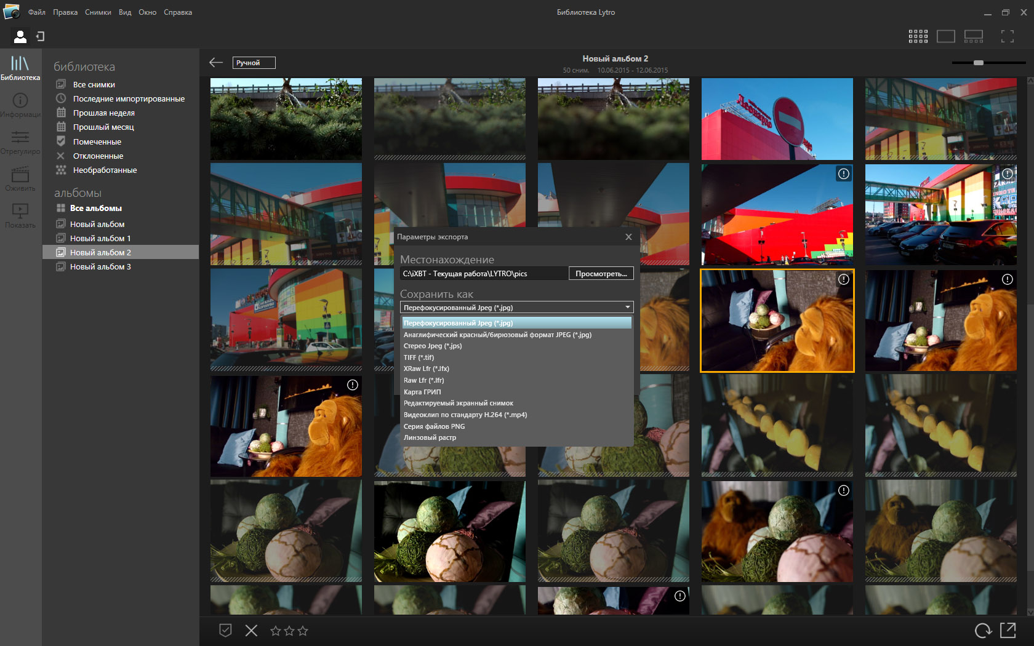Screen dimensions: 1034x646
Task: Click the Оживить animation icon
Action: coord(20,175)
